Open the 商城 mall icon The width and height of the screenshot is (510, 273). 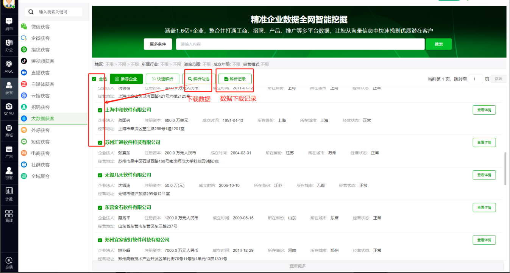coord(9,131)
